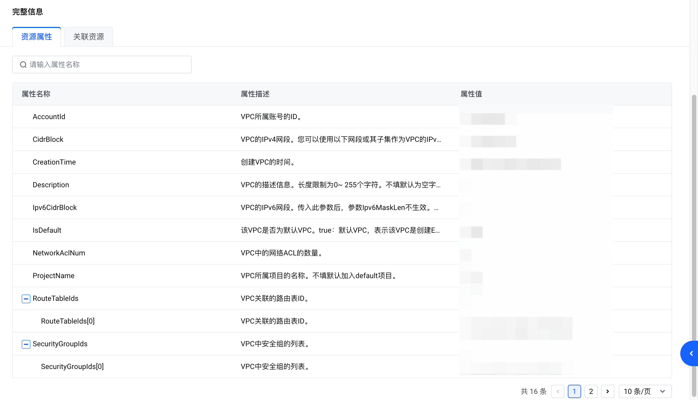
Task: Click the CidrBlock description text
Action: pos(341,139)
